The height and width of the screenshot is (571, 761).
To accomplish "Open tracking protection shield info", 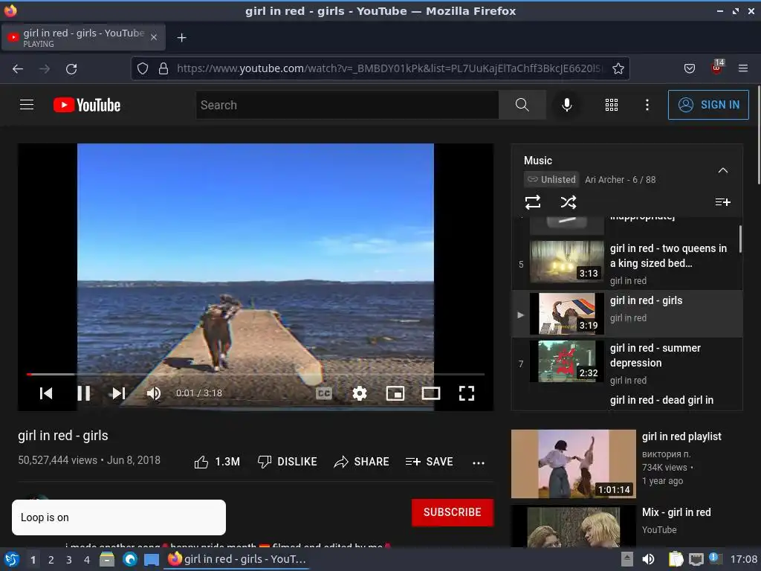I will pos(142,68).
